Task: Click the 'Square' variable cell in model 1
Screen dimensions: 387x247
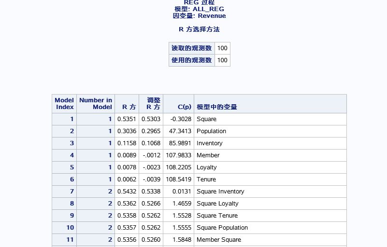Action: (x=270, y=119)
